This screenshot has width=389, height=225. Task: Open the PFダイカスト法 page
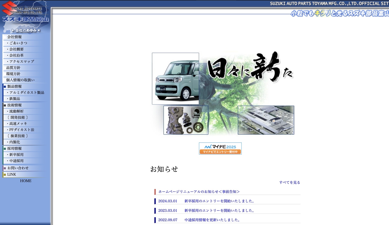[x=22, y=130]
